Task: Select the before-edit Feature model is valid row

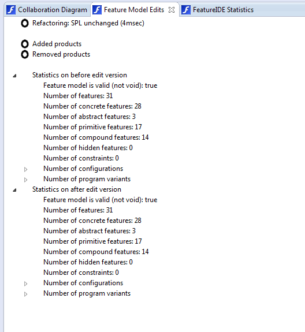Action: coord(101,85)
